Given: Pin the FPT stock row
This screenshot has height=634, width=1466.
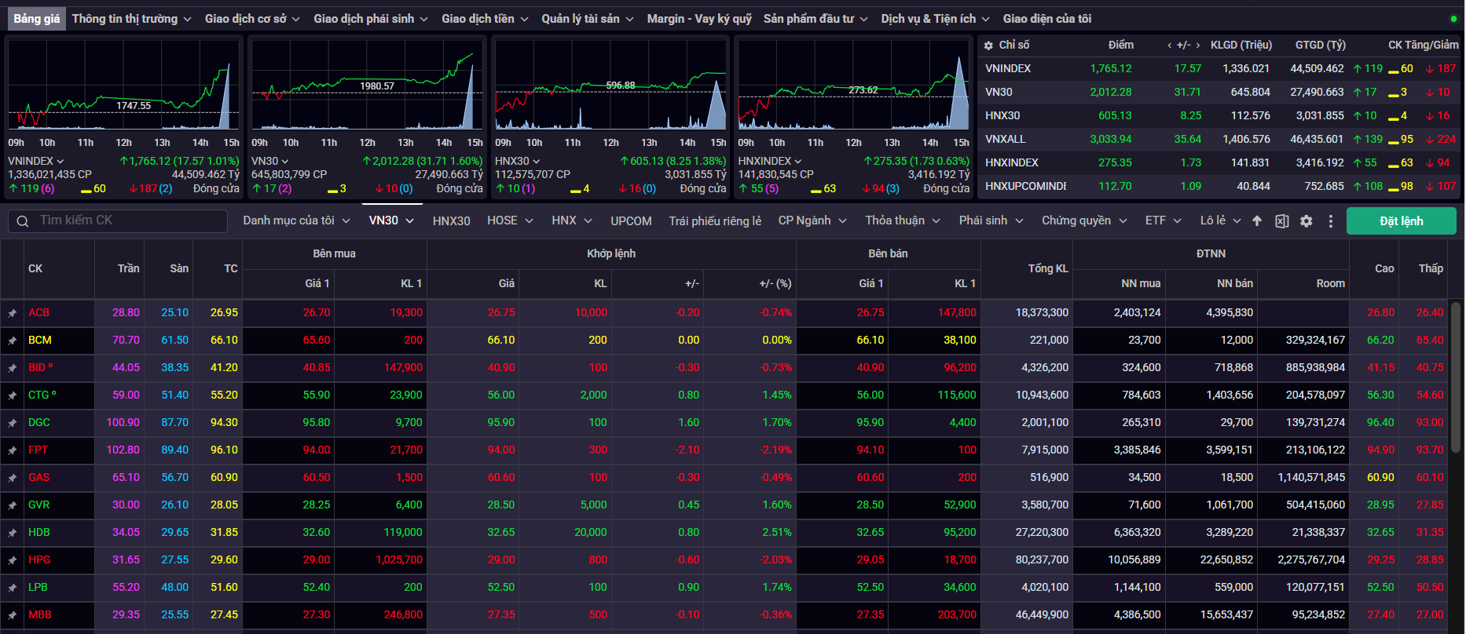Looking at the screenshot, I should click(13, 450).
